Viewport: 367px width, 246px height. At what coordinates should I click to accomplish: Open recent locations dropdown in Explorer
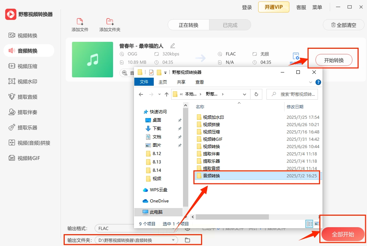(x=159, y=94)
